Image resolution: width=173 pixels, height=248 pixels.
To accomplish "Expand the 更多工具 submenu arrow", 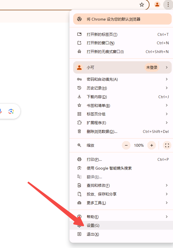I will [167, 203].
